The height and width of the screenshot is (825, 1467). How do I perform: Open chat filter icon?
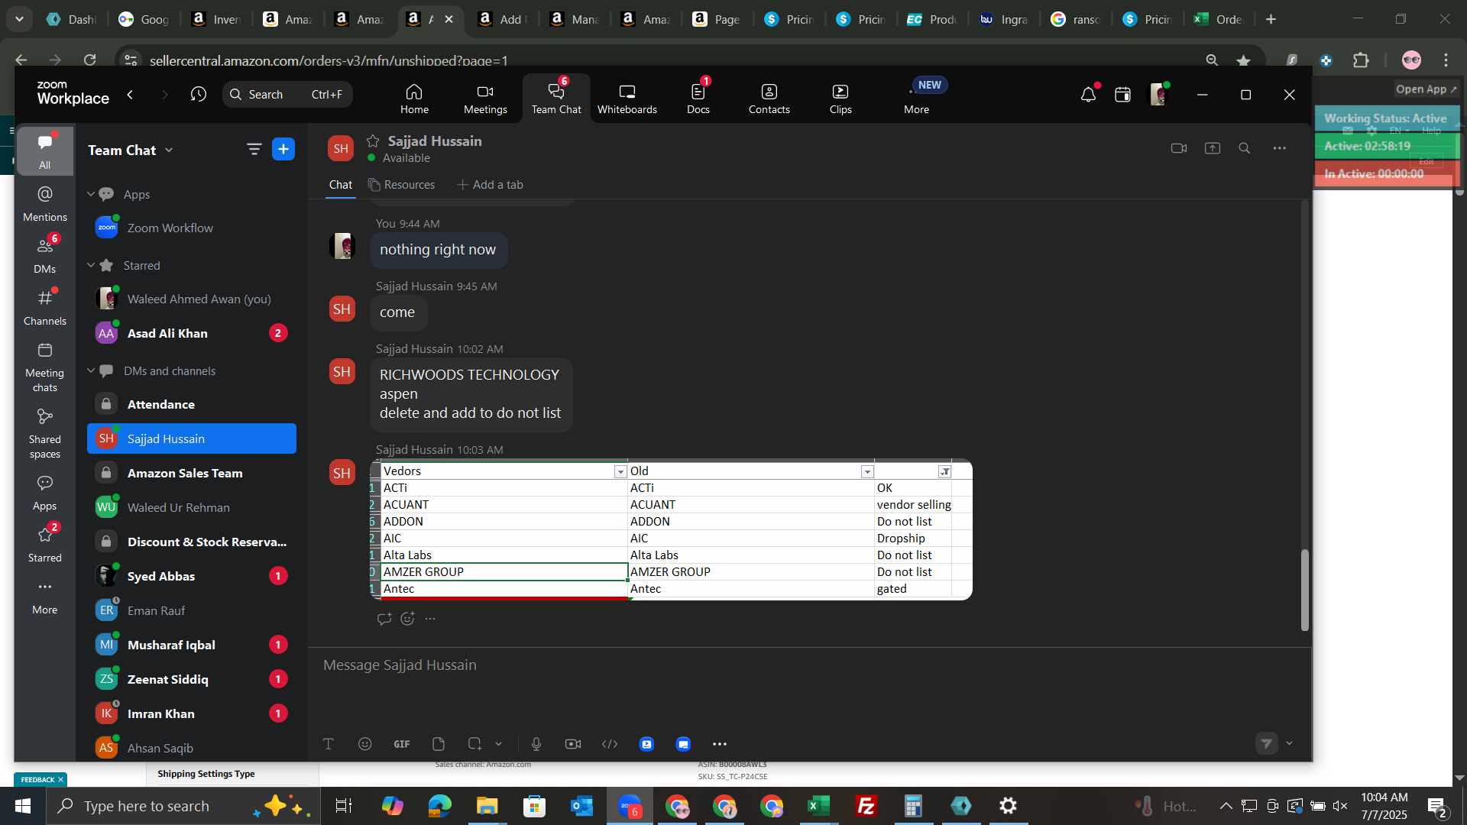[x=254, y=149]
